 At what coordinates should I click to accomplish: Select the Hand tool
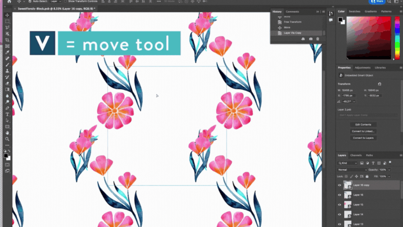coord(7,133)
